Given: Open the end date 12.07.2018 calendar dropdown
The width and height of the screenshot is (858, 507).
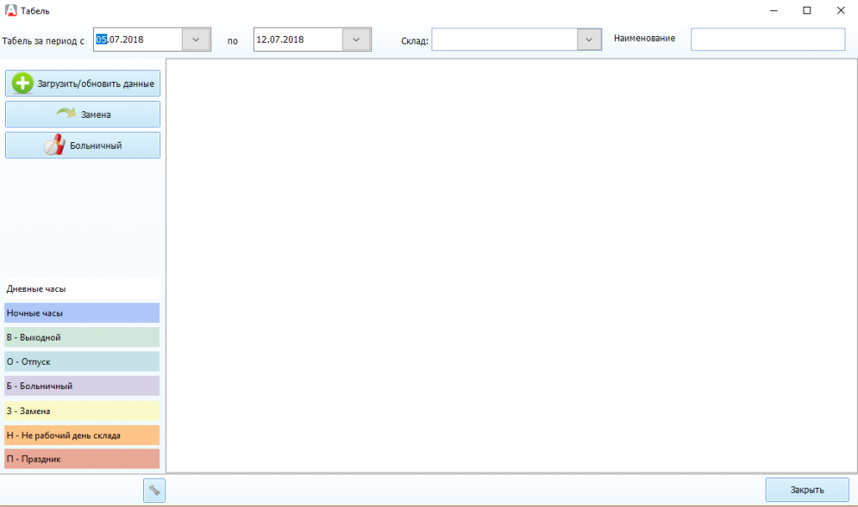Looking at the screenshot, I should pyautogui.click(x=356, y=39).
